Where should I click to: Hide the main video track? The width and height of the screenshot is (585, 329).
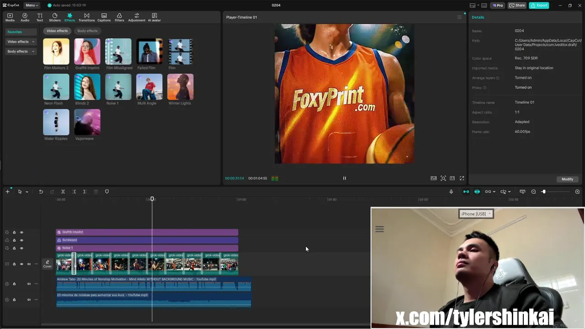(21, 264)
